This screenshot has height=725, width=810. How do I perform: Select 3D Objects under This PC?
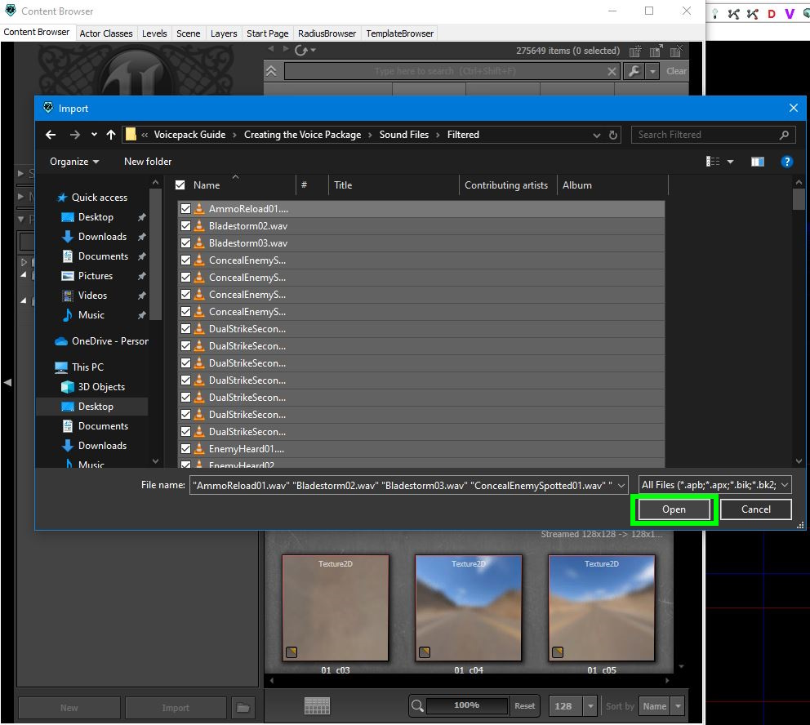tap(101, 387)
